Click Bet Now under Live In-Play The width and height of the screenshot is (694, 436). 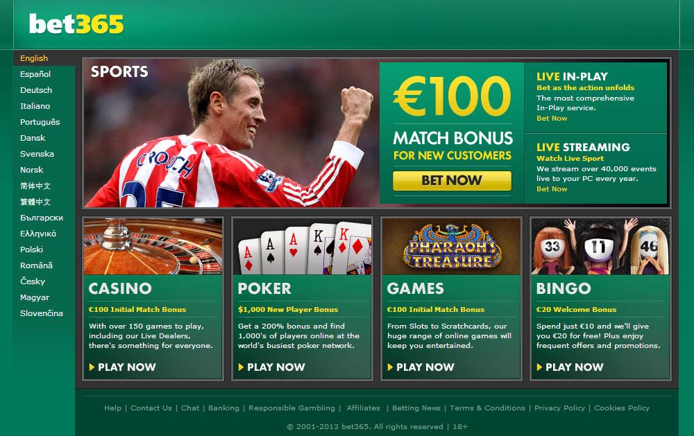[552, 118]
